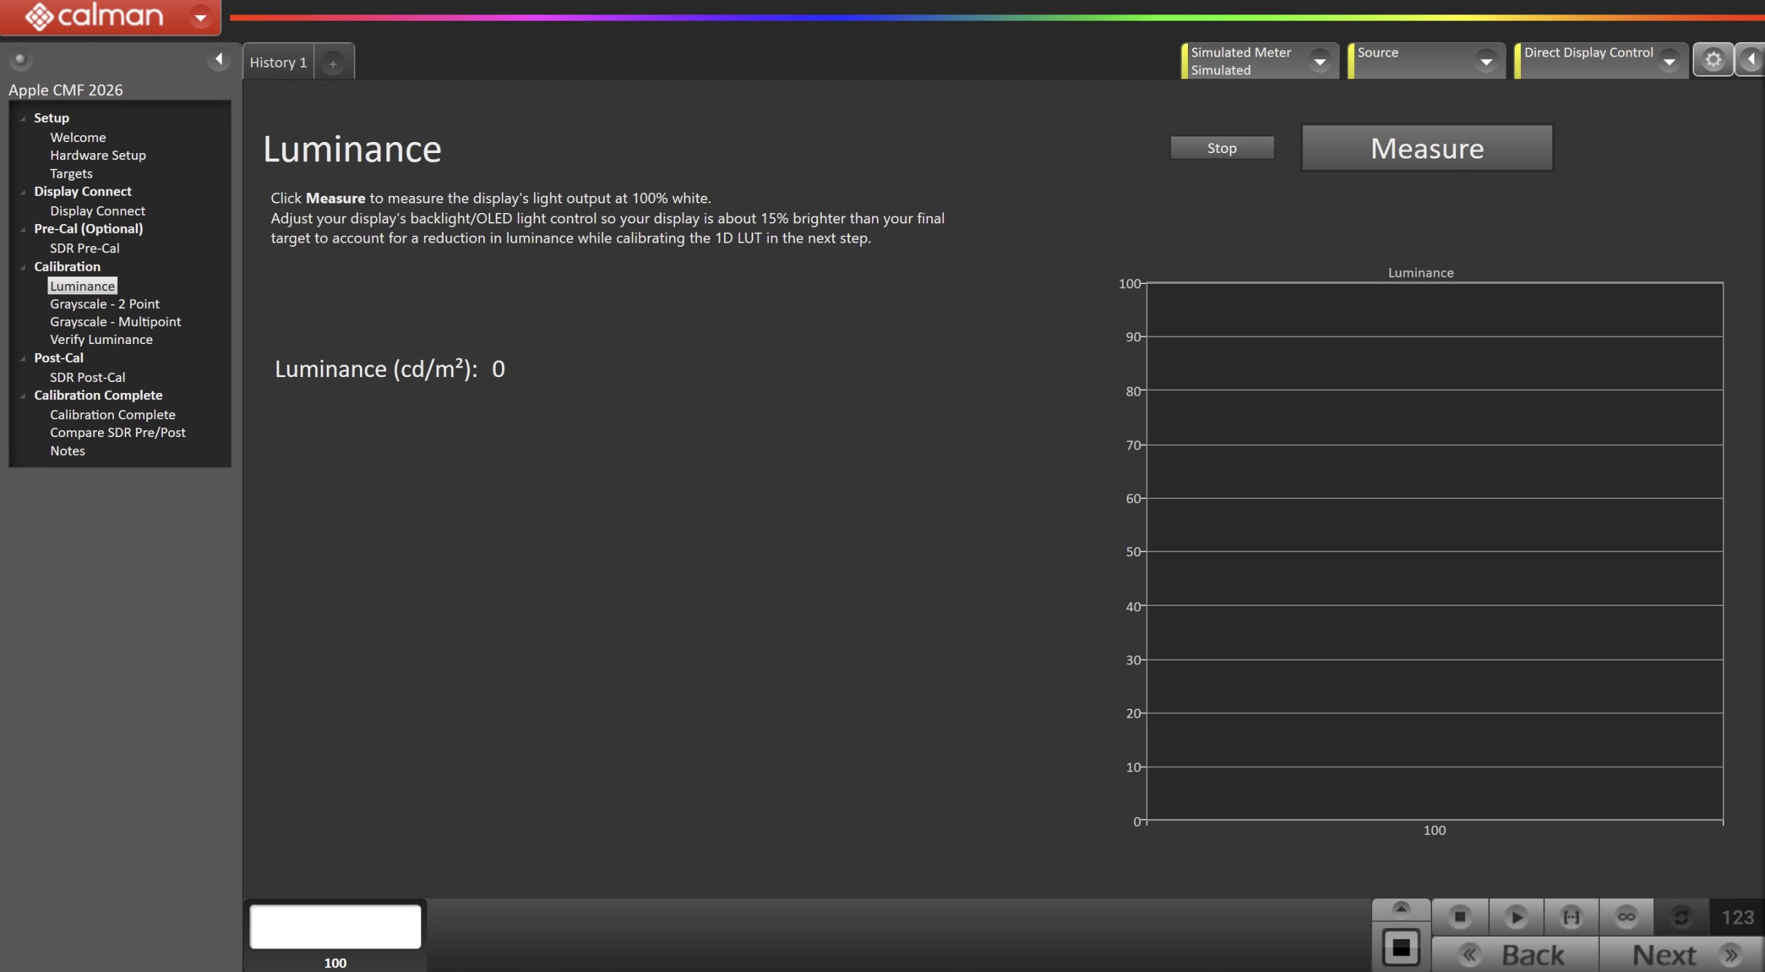Viewport: 1765px width, 972px height.
Task: Add a new history tab with plus
Action: 333,63
